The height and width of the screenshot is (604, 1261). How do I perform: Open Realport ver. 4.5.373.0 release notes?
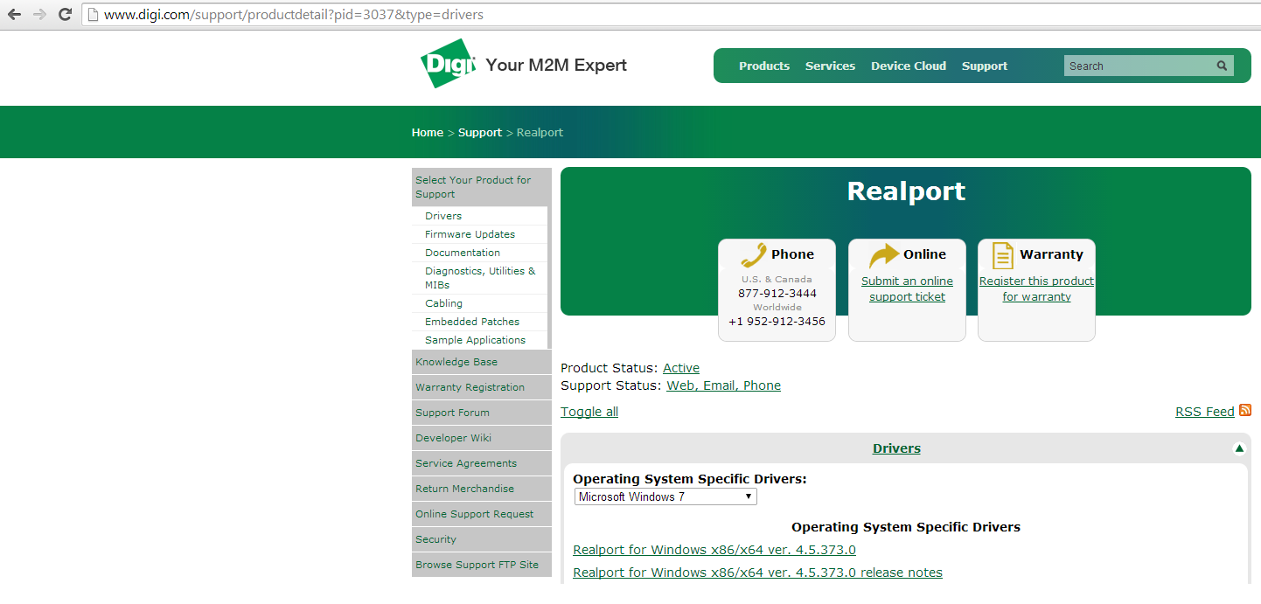(757, 573)
